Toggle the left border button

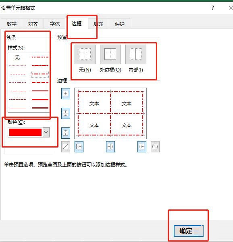(x=79, y=147)
